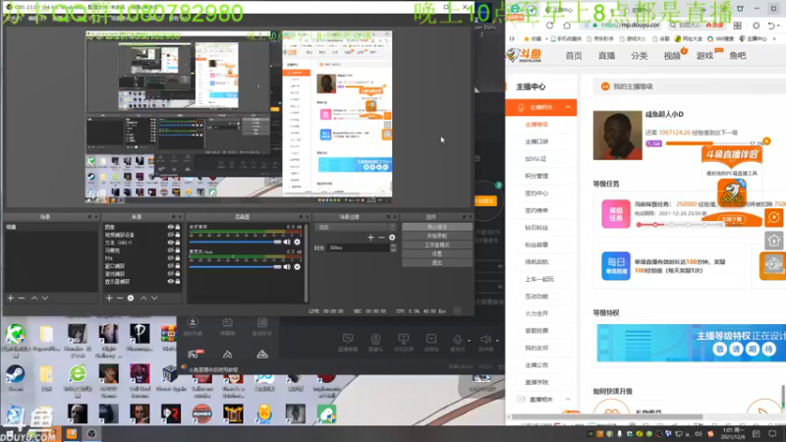786x442 pixels.
Task: Move source down in OBS sources panel
Action: click(154, 299)
